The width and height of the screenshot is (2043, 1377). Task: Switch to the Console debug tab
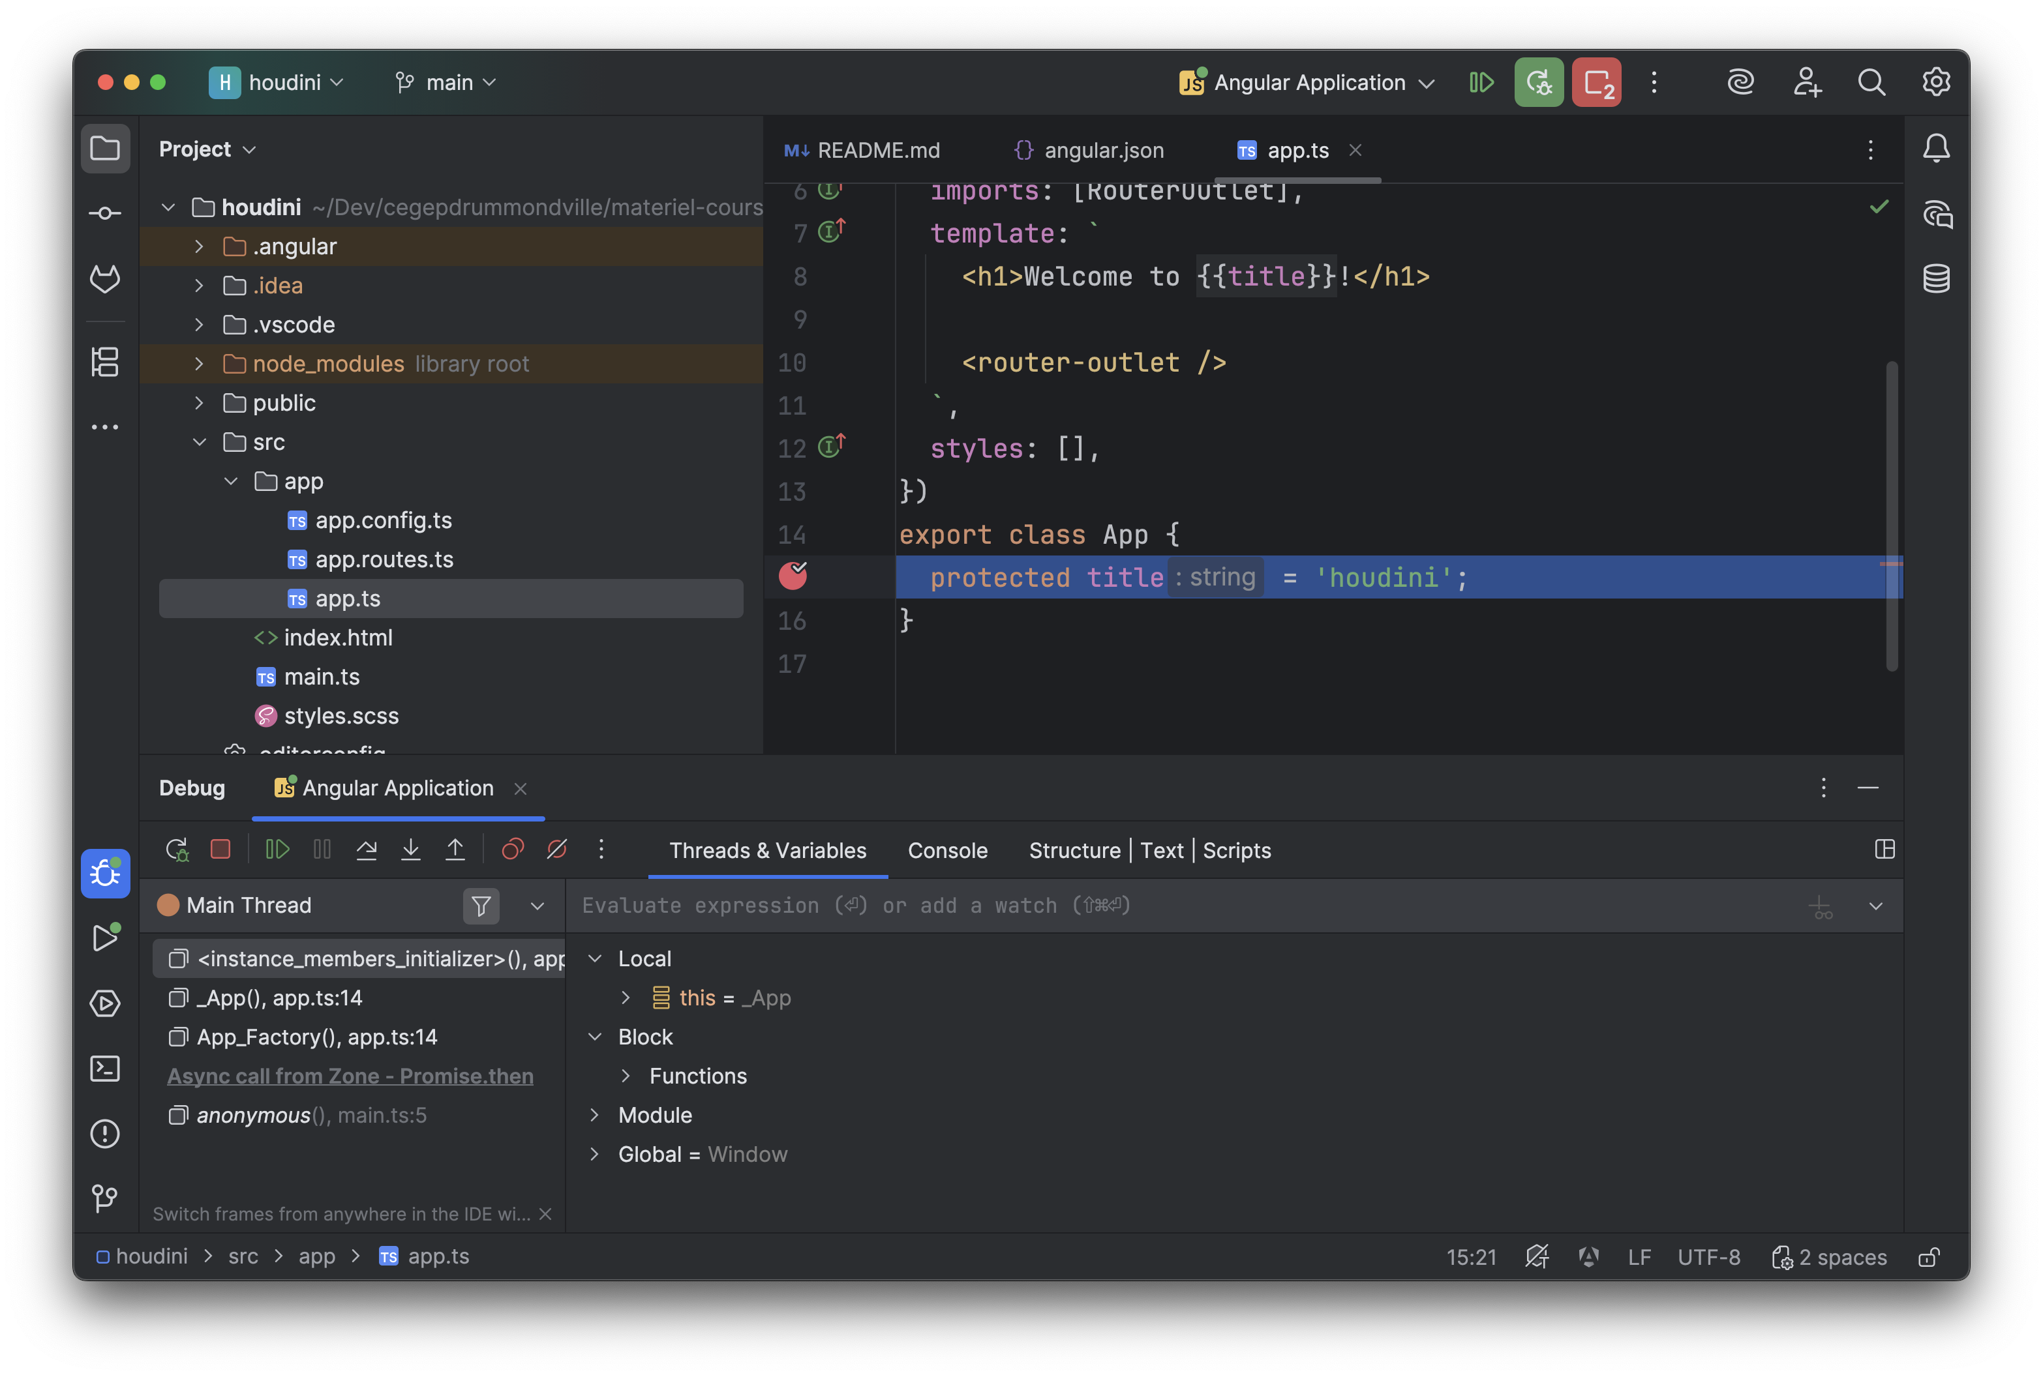[947, 850]
